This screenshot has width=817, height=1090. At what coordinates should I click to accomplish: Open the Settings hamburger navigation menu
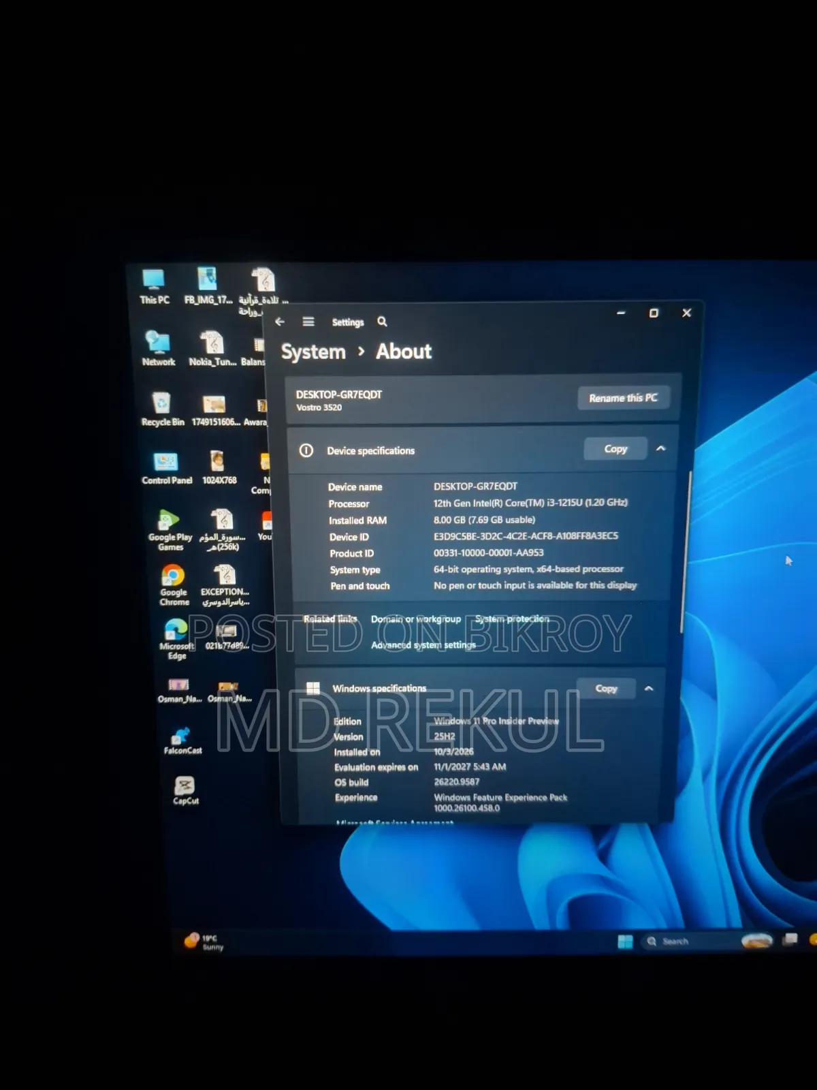[308, 322]
